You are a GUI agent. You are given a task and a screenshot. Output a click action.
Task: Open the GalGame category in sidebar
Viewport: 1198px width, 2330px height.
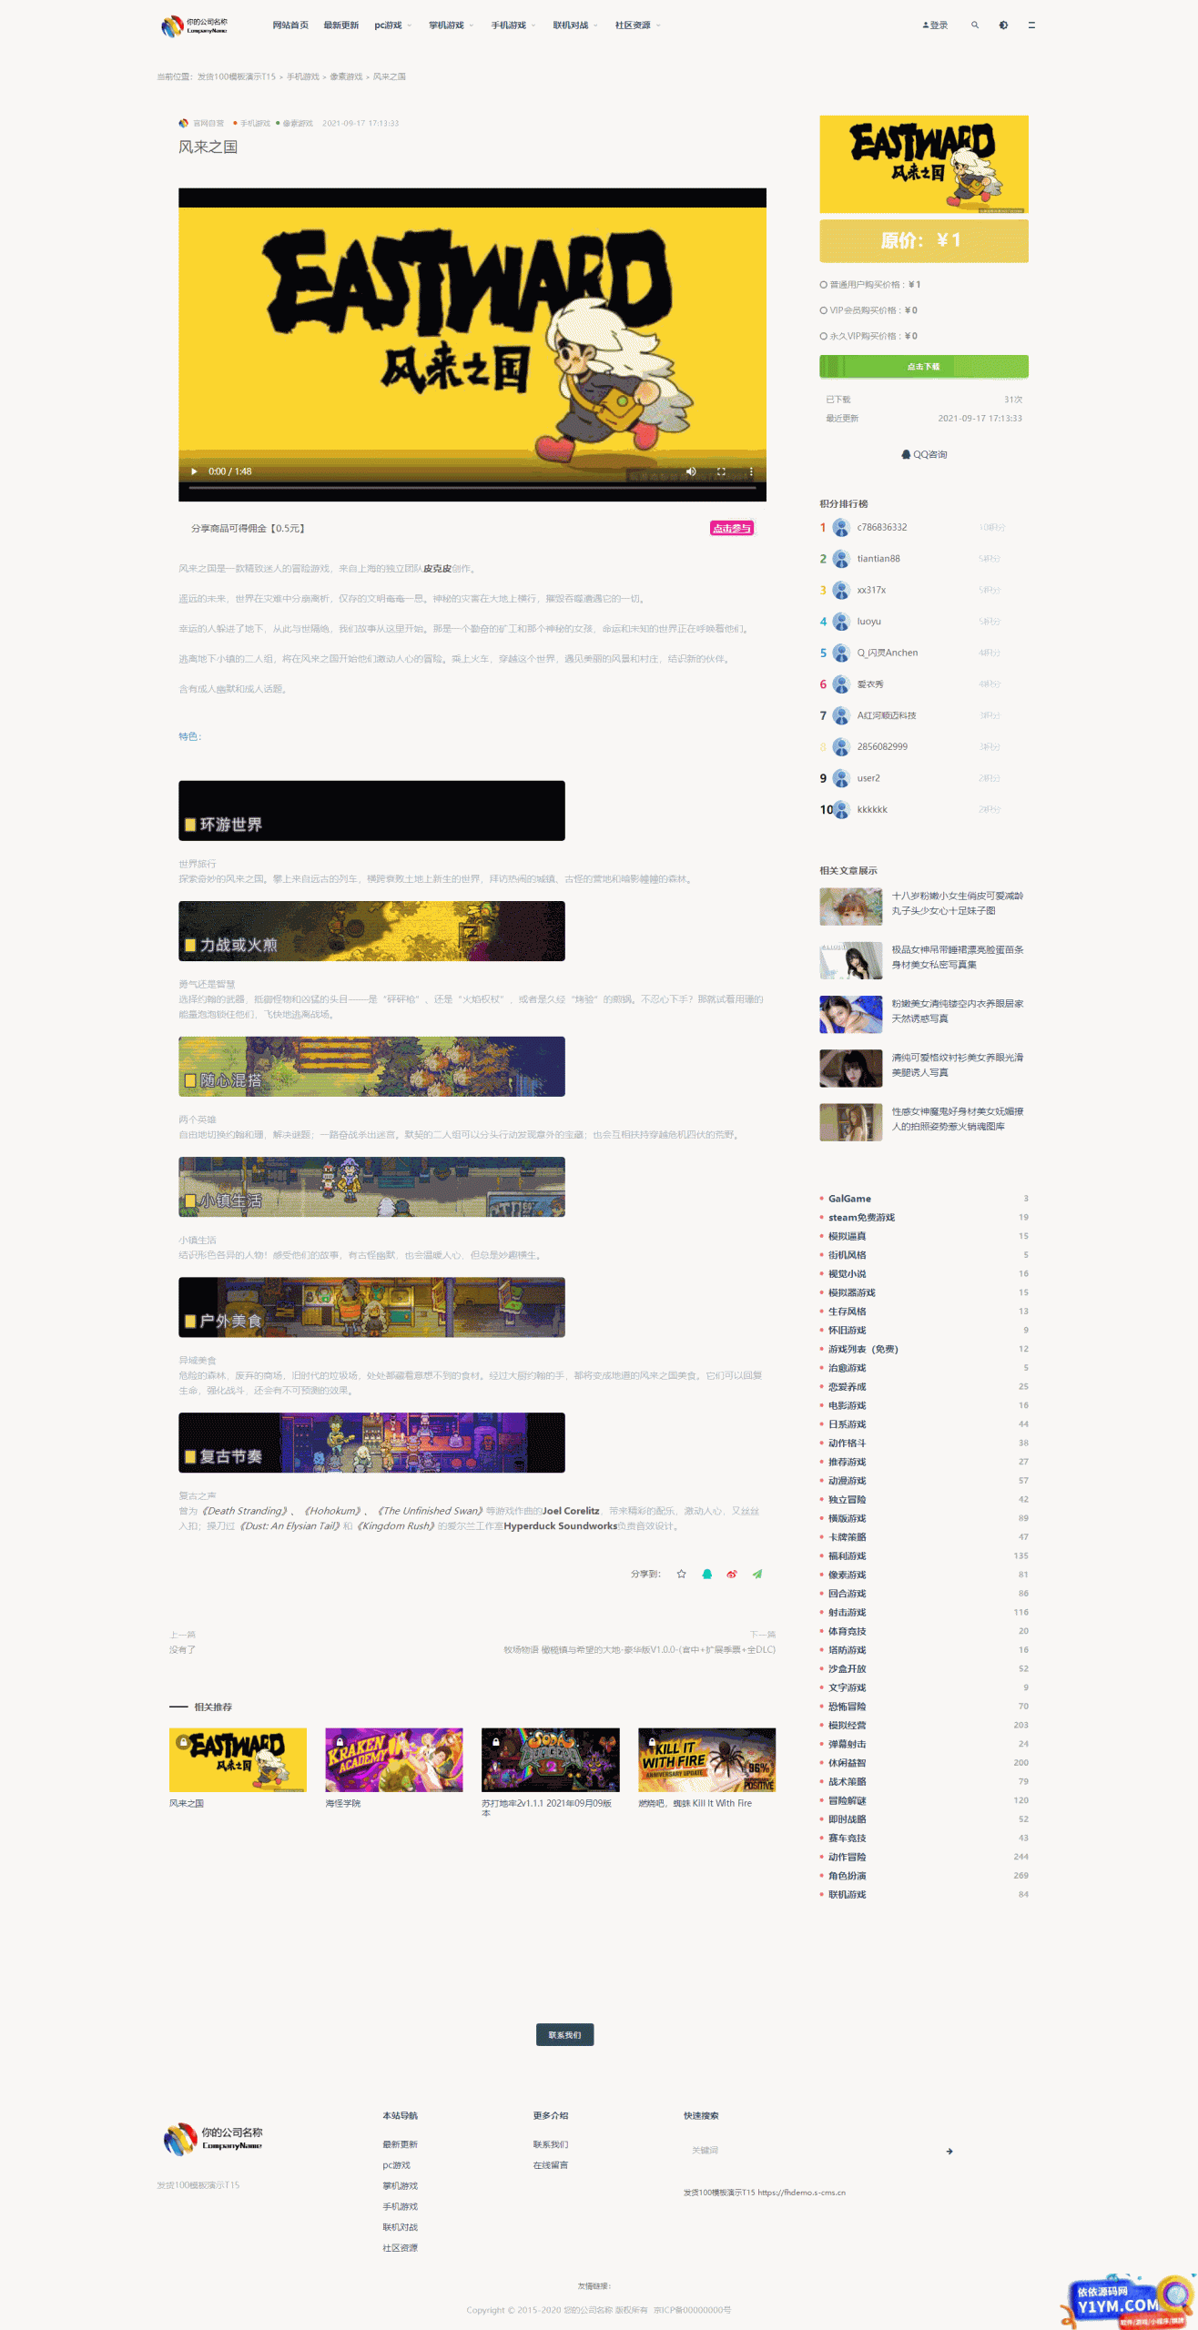point(849,1199)
